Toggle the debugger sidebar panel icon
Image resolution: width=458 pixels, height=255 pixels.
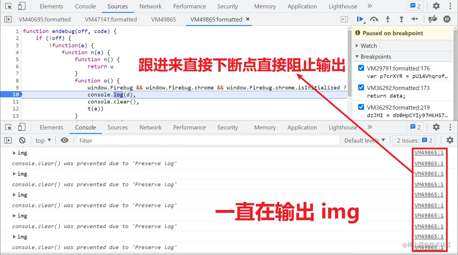click(344, 19)
